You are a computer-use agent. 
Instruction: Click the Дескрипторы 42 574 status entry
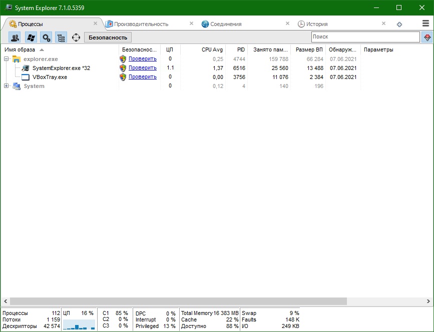31,326
